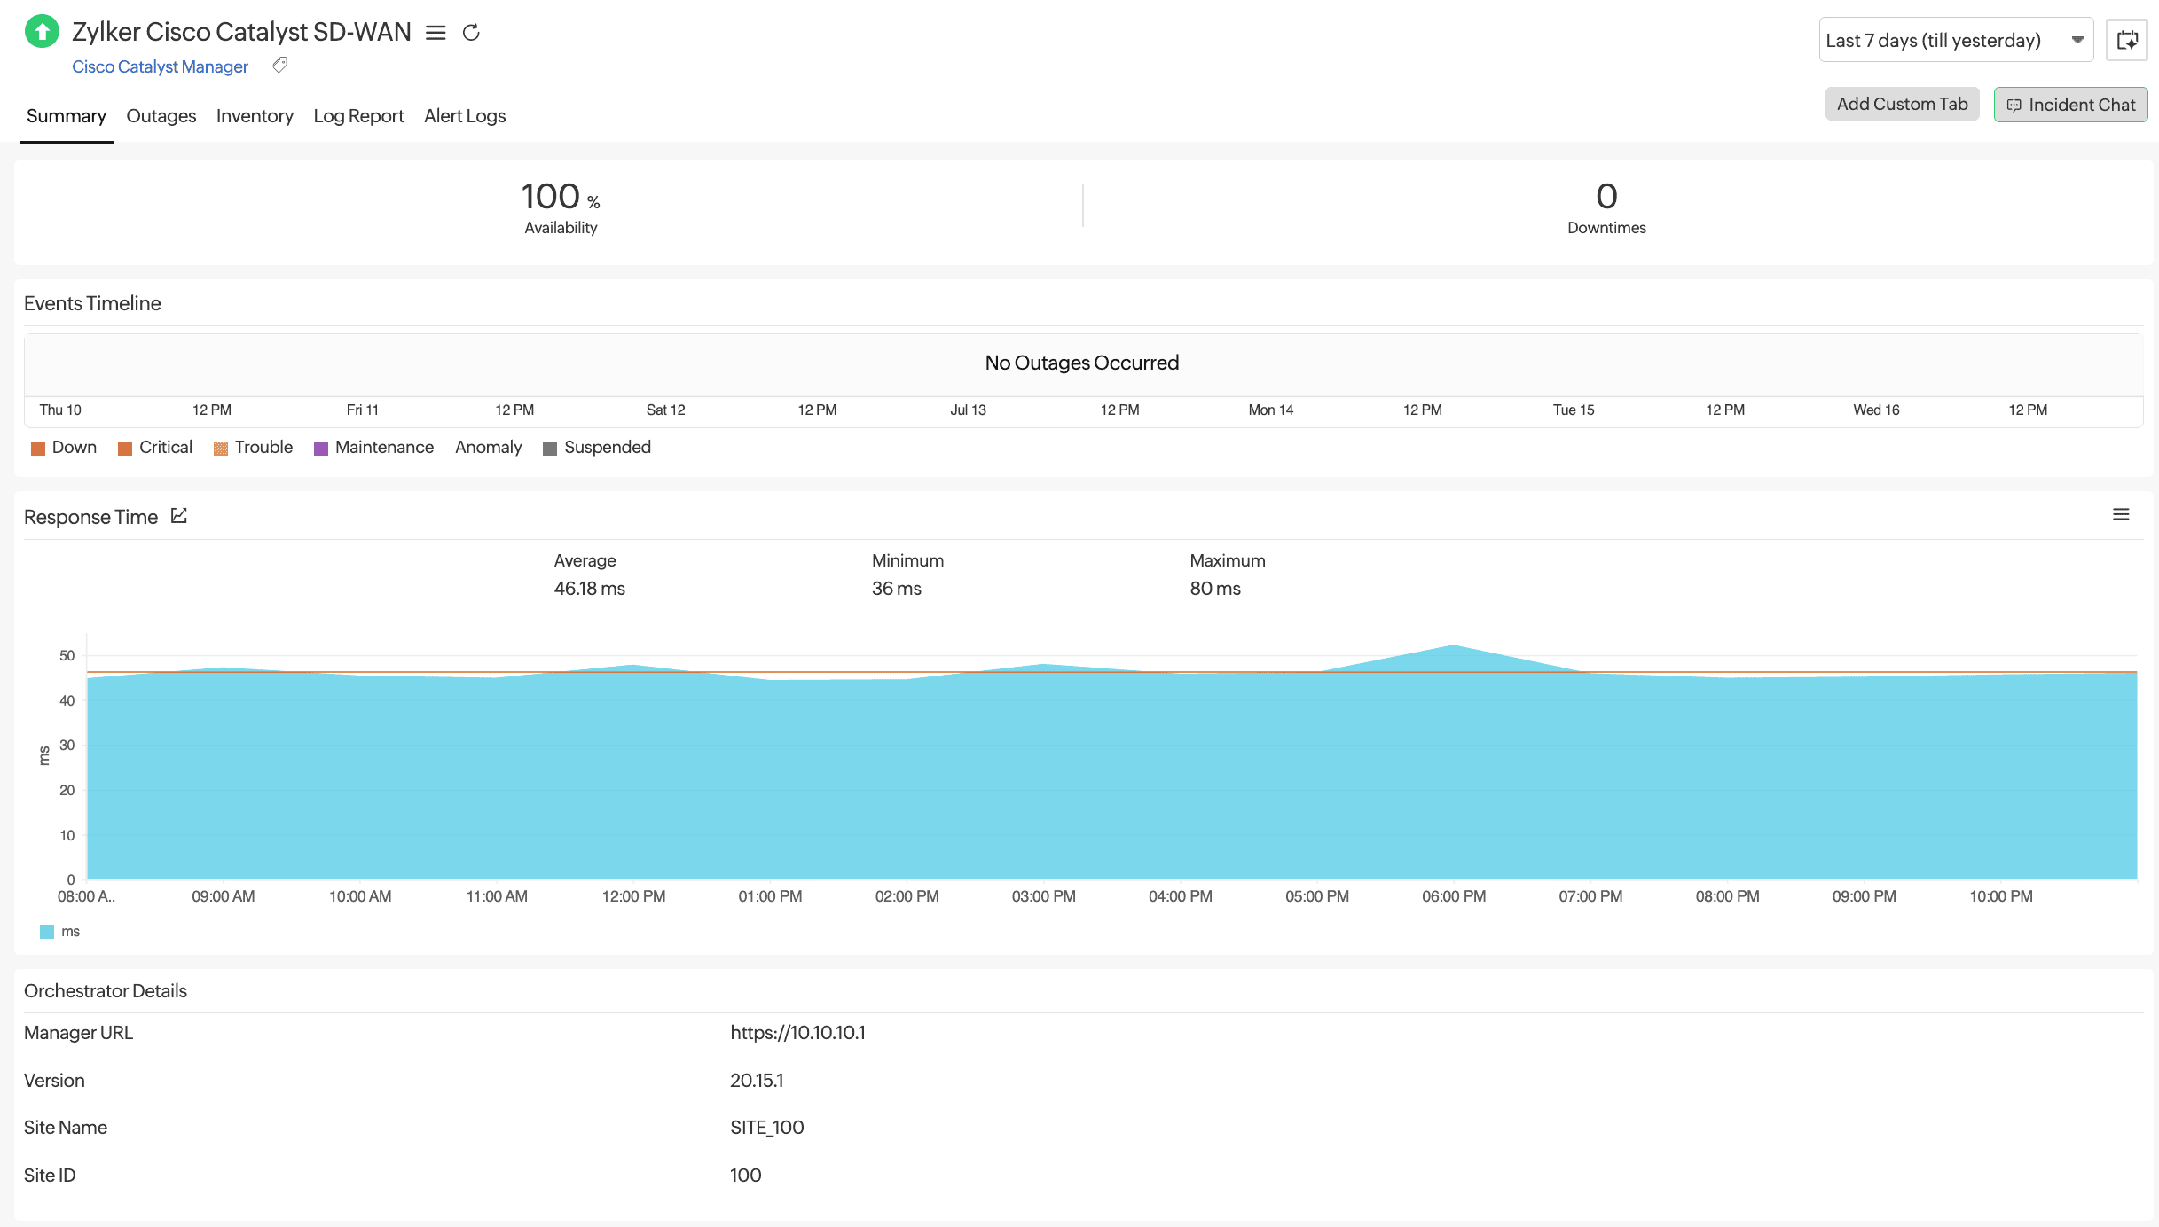Open the Inventory tab
This screenshot has width=2159, height=1227.
[x=255, y=115]
